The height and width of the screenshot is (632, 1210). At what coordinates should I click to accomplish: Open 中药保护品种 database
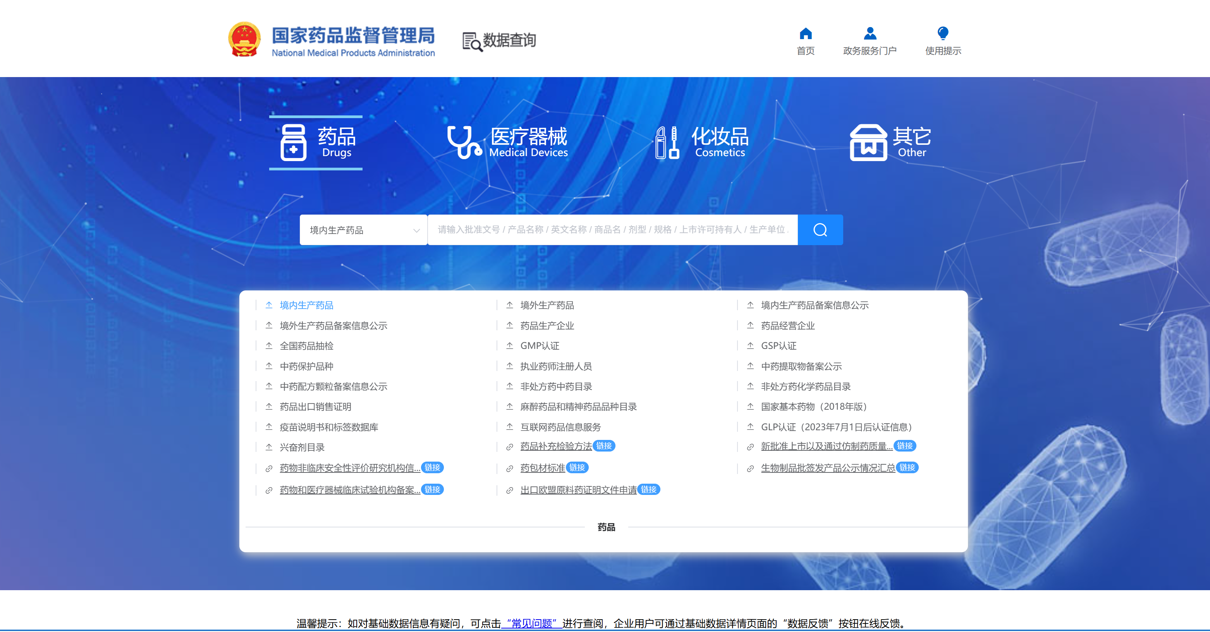tap(307, 366)
